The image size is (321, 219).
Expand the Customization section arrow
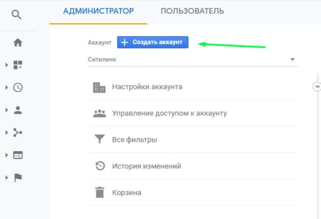click(x=7, y=65)
